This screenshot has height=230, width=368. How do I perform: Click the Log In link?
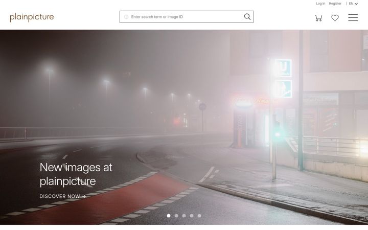tap(320, 4)
